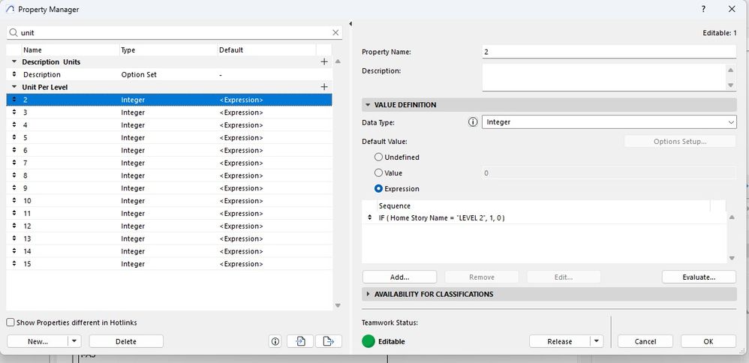Click the reorder handle of the IF expression row

tap(369, 217)
